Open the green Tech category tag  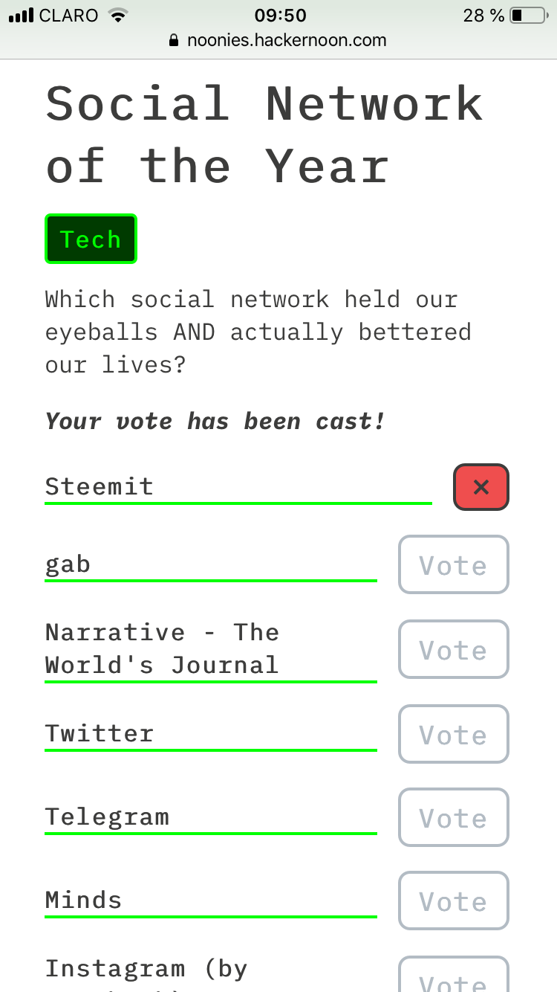click(91, 239)
